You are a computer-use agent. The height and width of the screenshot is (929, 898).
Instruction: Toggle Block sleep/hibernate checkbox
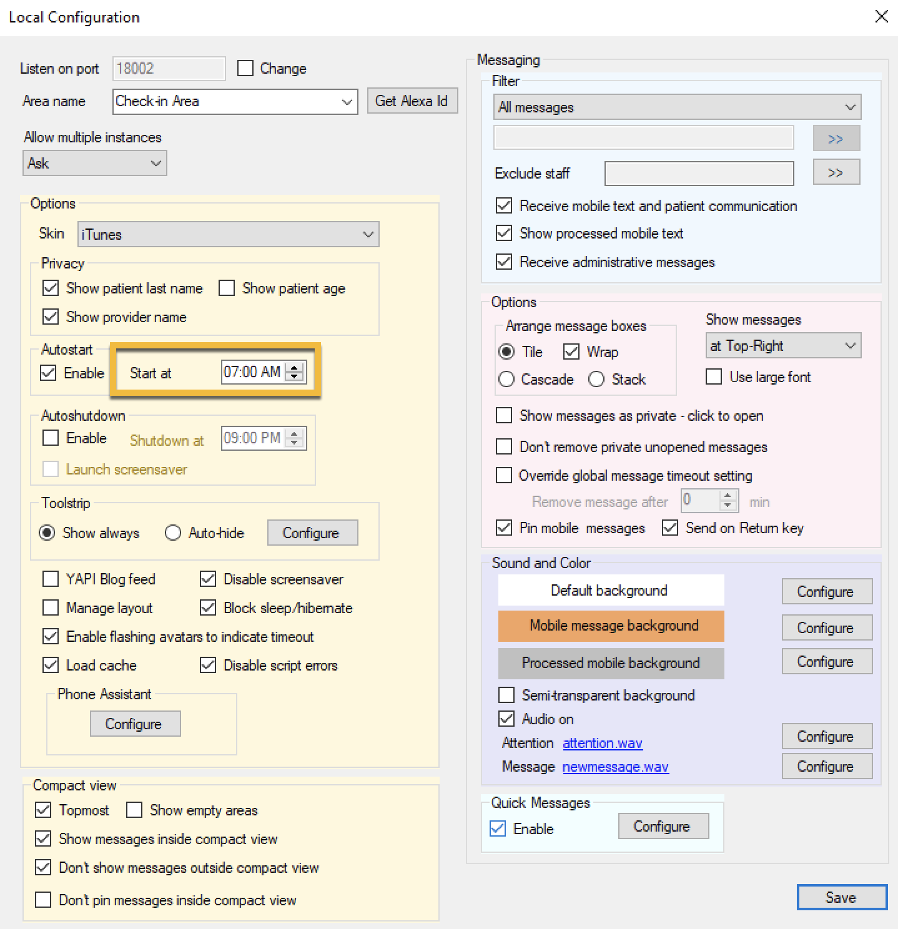208,607
